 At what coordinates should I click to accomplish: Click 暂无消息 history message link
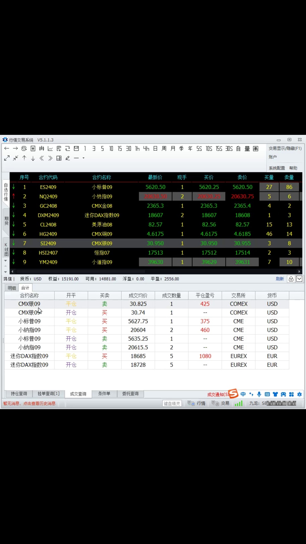click(29, 403)
